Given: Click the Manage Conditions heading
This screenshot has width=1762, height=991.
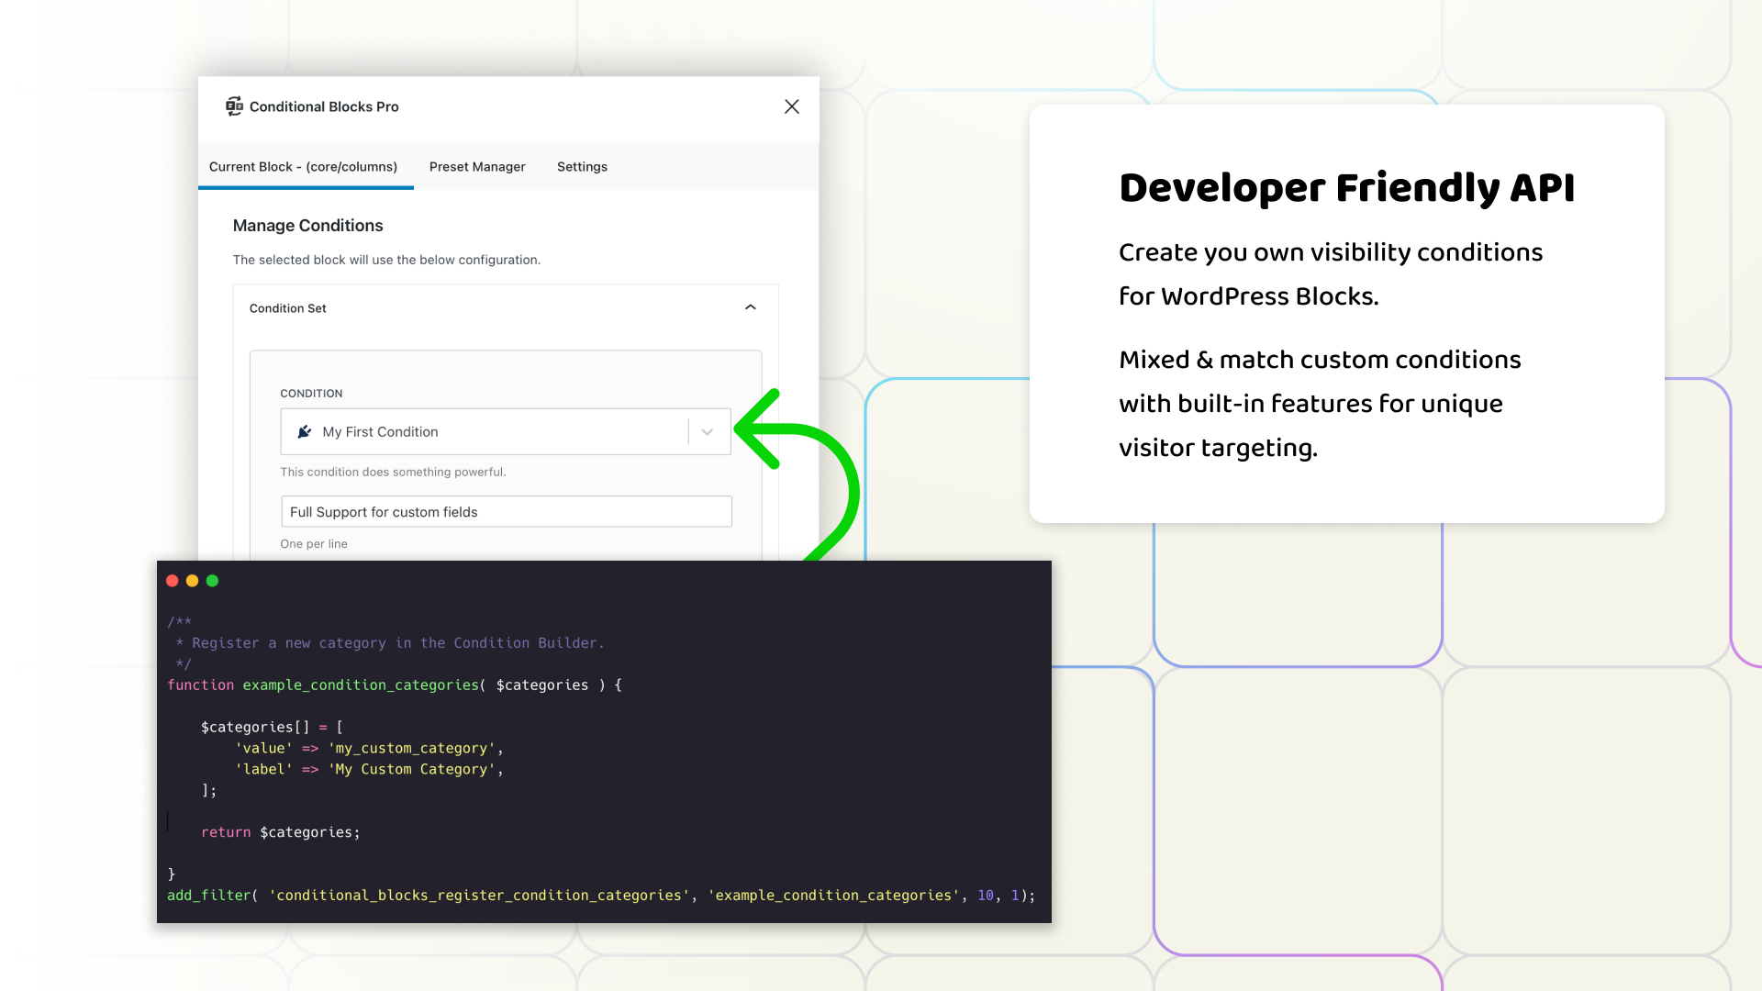Looking at the screenshot, I should point(307,226).
